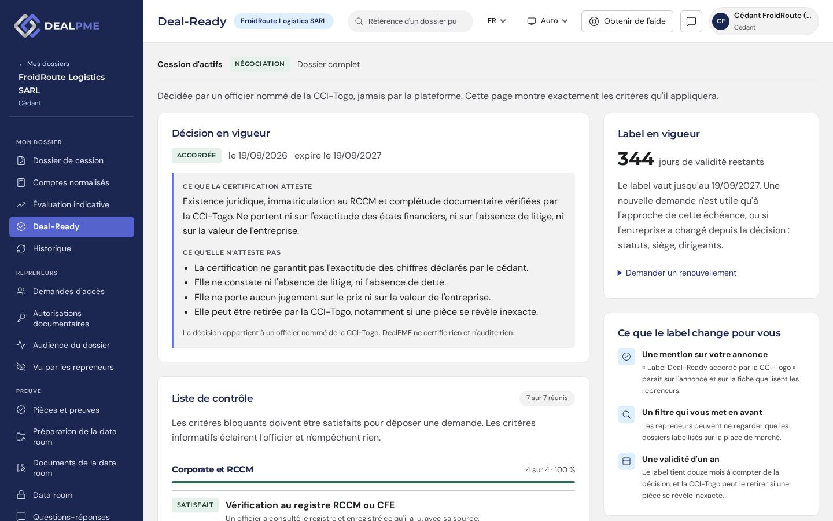Open Questions-réponses in the sidebar
The width and height of the screenshot is (833, 521).
tap(72, 515)
